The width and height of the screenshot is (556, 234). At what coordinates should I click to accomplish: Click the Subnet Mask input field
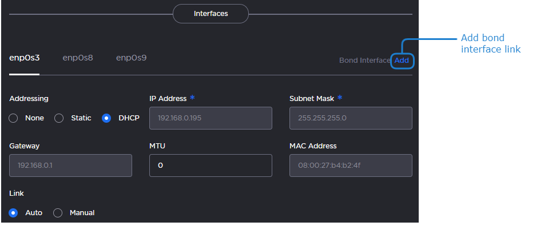point(351,118)
